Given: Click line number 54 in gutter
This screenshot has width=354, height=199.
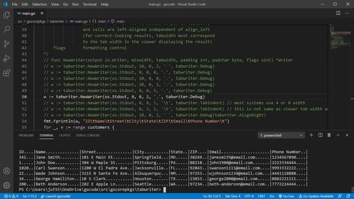Looking at the screenshot, I should 24,121.
